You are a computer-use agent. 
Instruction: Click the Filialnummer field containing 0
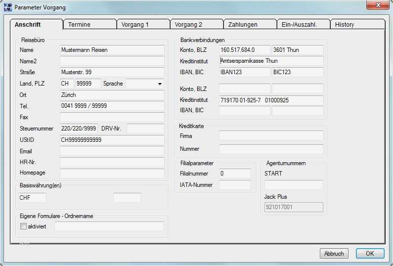click(x=235, y=174)
